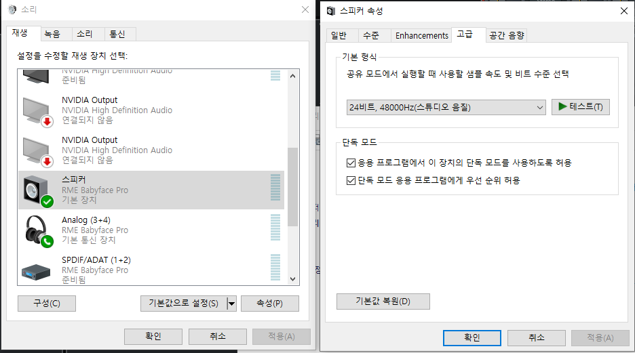Click the 구성(C) button
Screen dimensions: 635x353
click(x=47, y=304)
